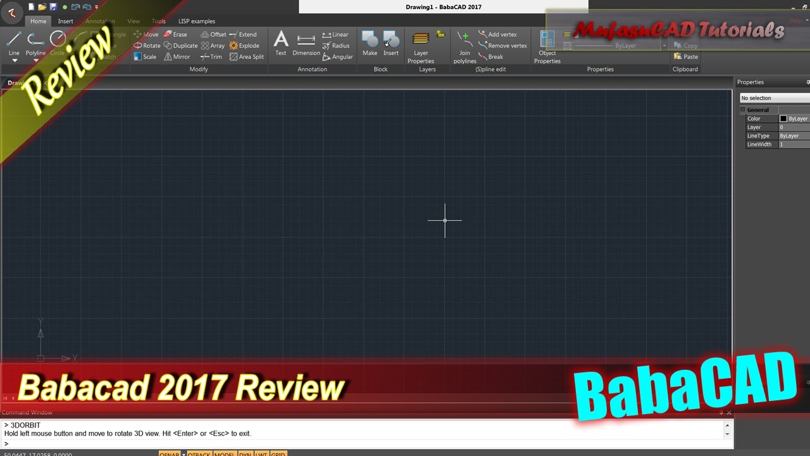Toggle LWT lineweight display
This screenshot has height=456, width=810.
261,453
